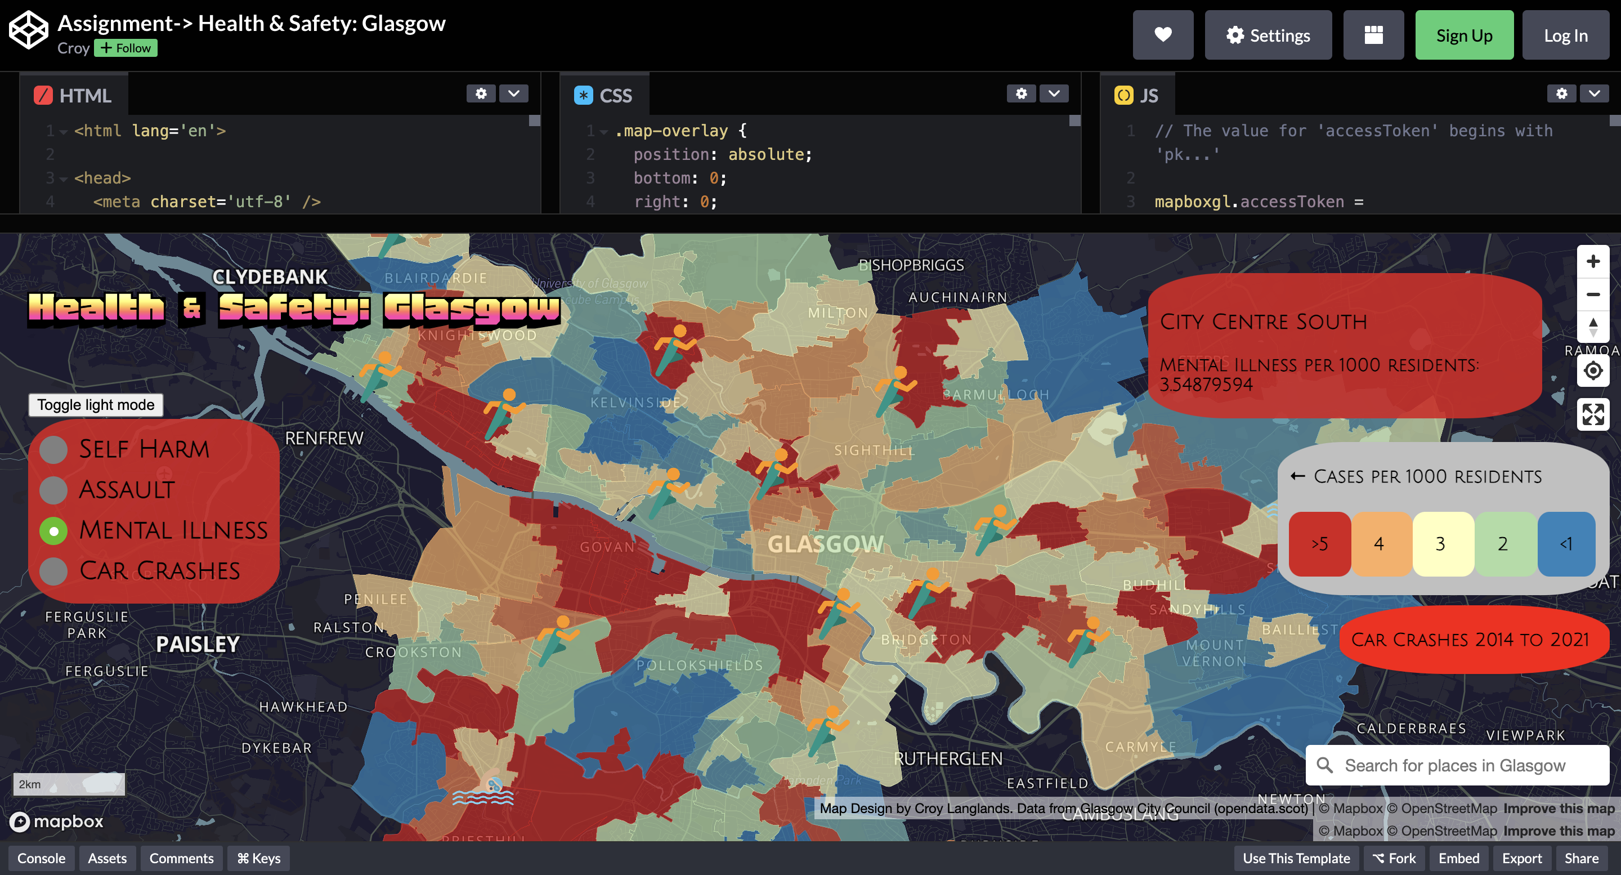Open the HTML panel gear settings icon

[481, 93]
